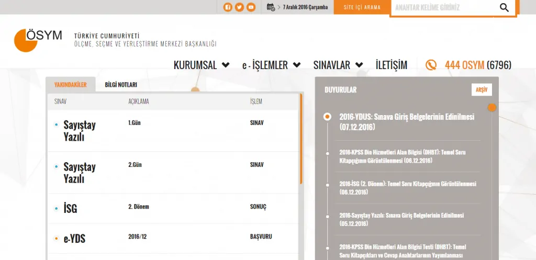
Task: Expand the e-İŞLEMLER dropdown menu
Action: pyautogui.click(x=271, y=65)
